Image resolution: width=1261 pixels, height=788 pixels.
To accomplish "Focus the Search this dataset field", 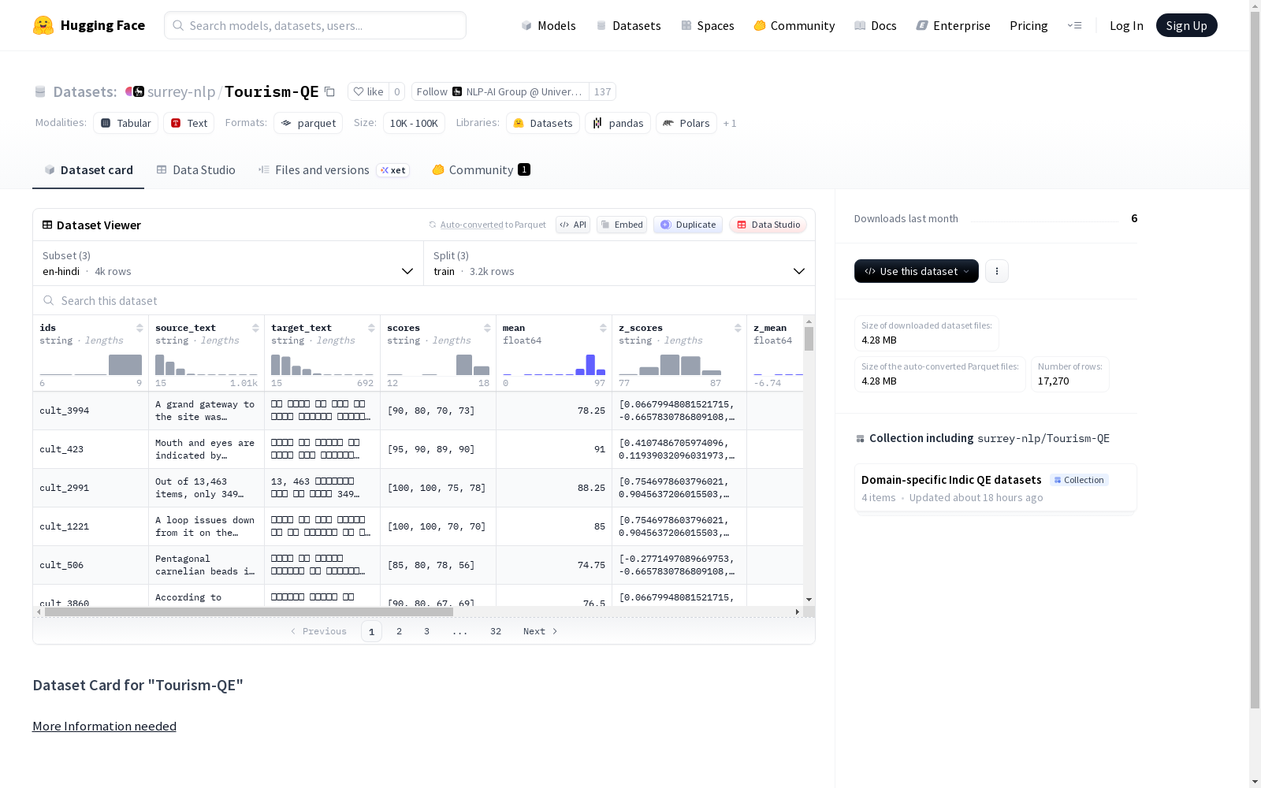I will (x=424, y=300).
